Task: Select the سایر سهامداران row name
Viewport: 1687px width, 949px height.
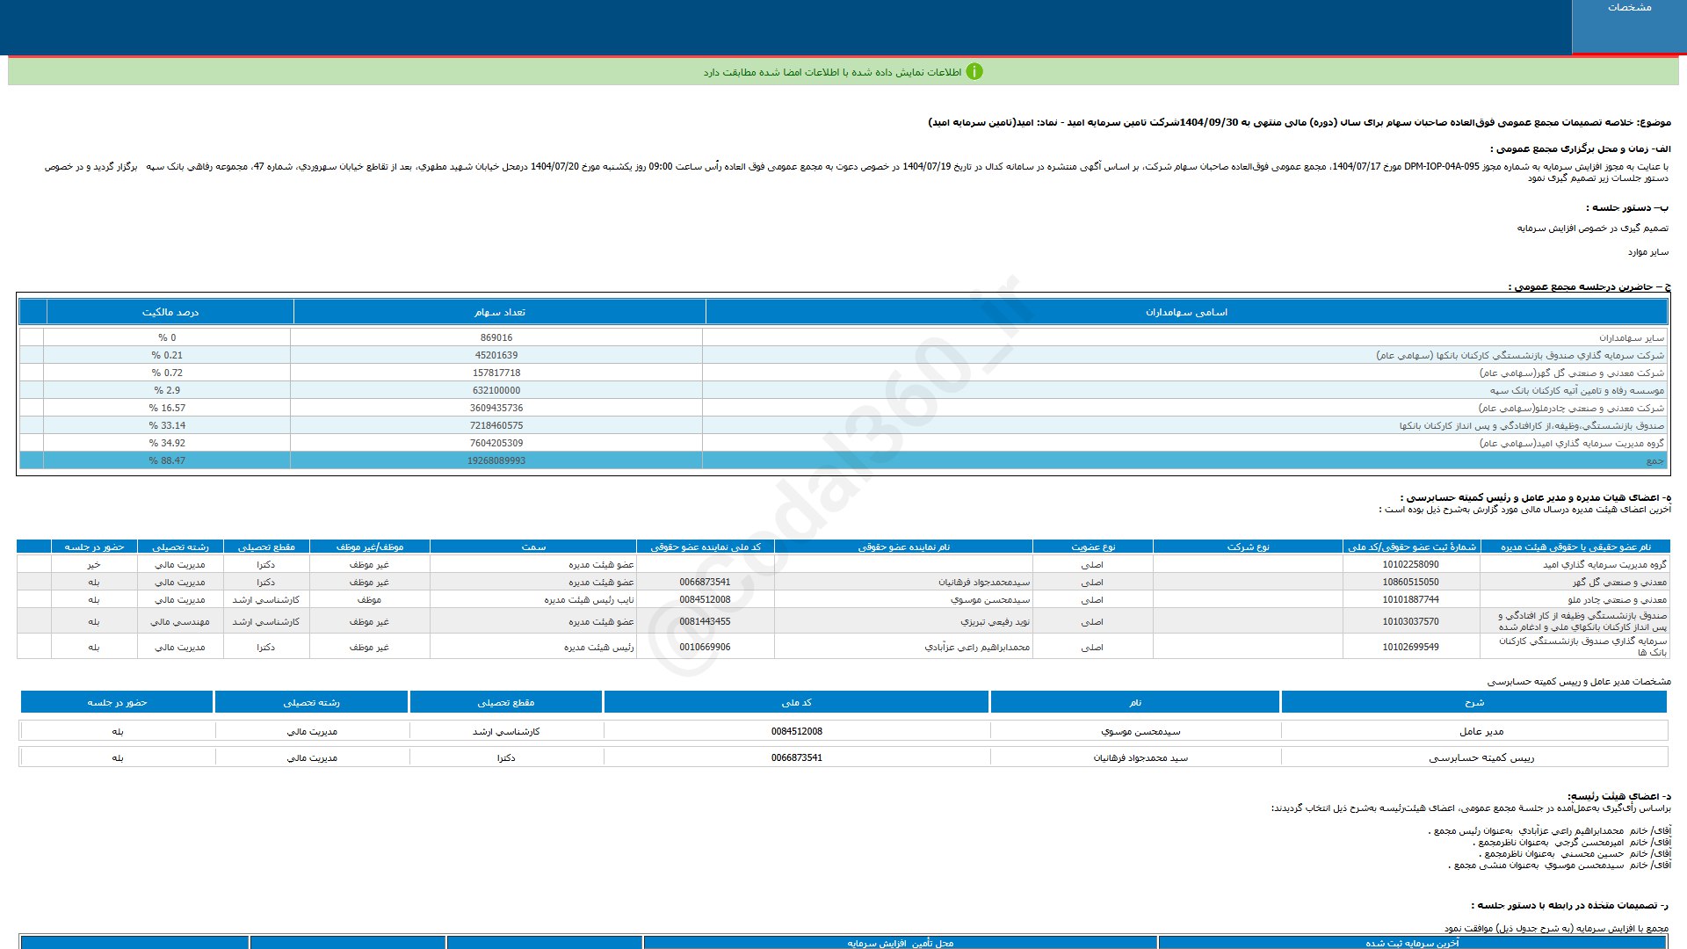Action: pyautogui.click(x=1631, y=337)
